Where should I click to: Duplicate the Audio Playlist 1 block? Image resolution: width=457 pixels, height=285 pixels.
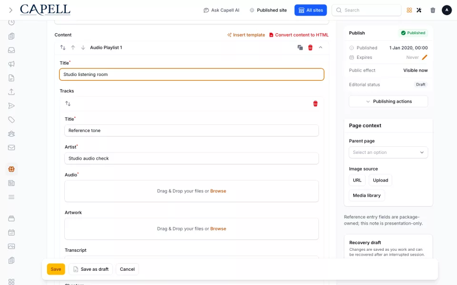(300, 47)
